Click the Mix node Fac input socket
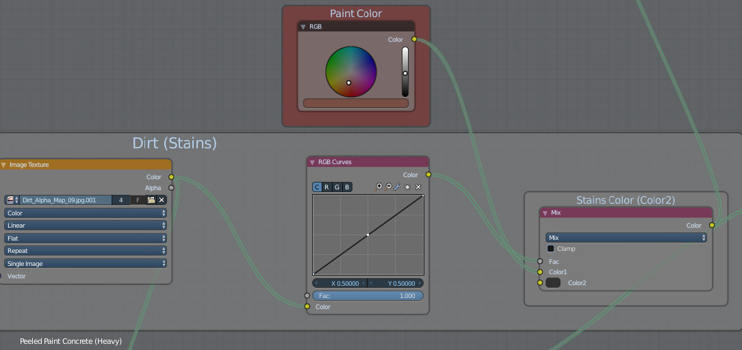The height and width of the screenshot is (350, 742). point(540,261)
